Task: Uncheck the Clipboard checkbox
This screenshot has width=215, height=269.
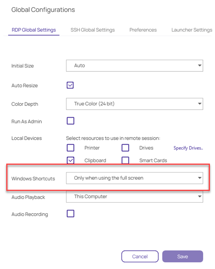Action: tap(70, 160)
